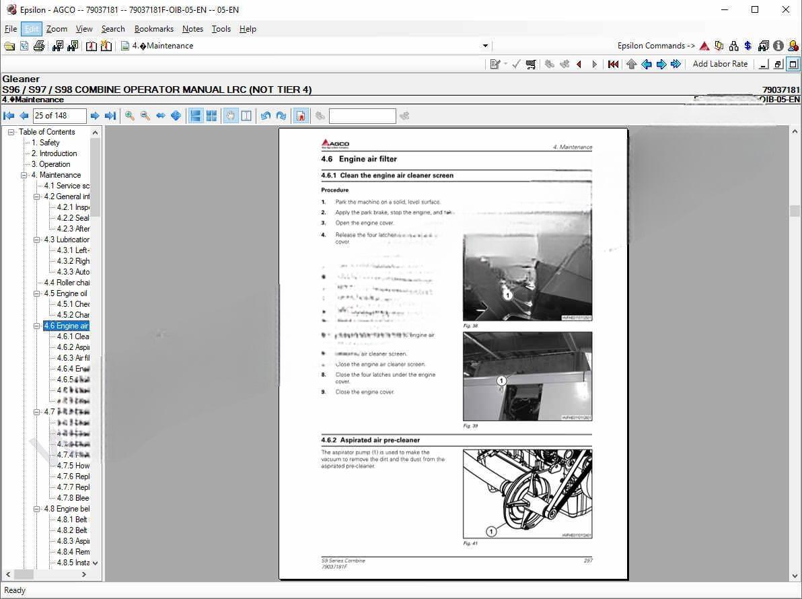The height and width of the screenshot is (599, 802).
Task: Click the zoom out magnifier icon
Action: [145, 116]
